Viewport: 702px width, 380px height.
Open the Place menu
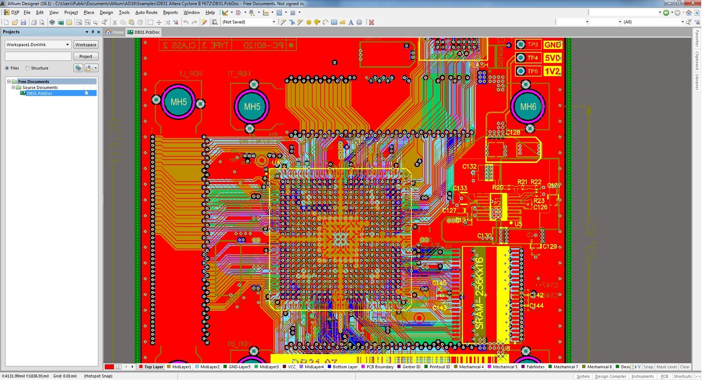pyautogui.click(x=88, y=13)
